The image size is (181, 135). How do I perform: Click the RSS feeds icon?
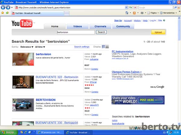tap(135, 13)
